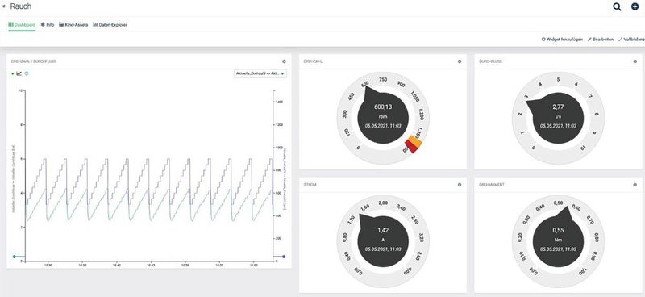Screen dimensions: 645x297
Task: Select the line chart view icon
Action: coord(19,73)
